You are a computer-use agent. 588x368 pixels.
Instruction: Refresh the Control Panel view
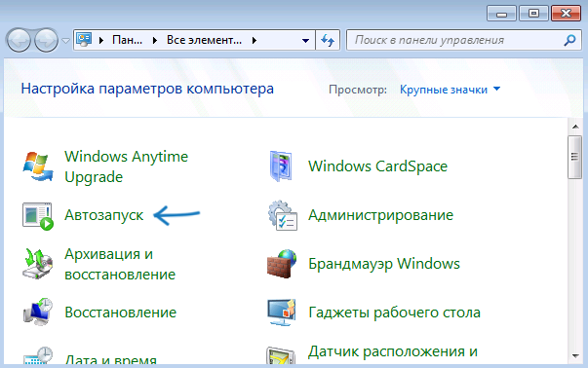click(328, 40)
